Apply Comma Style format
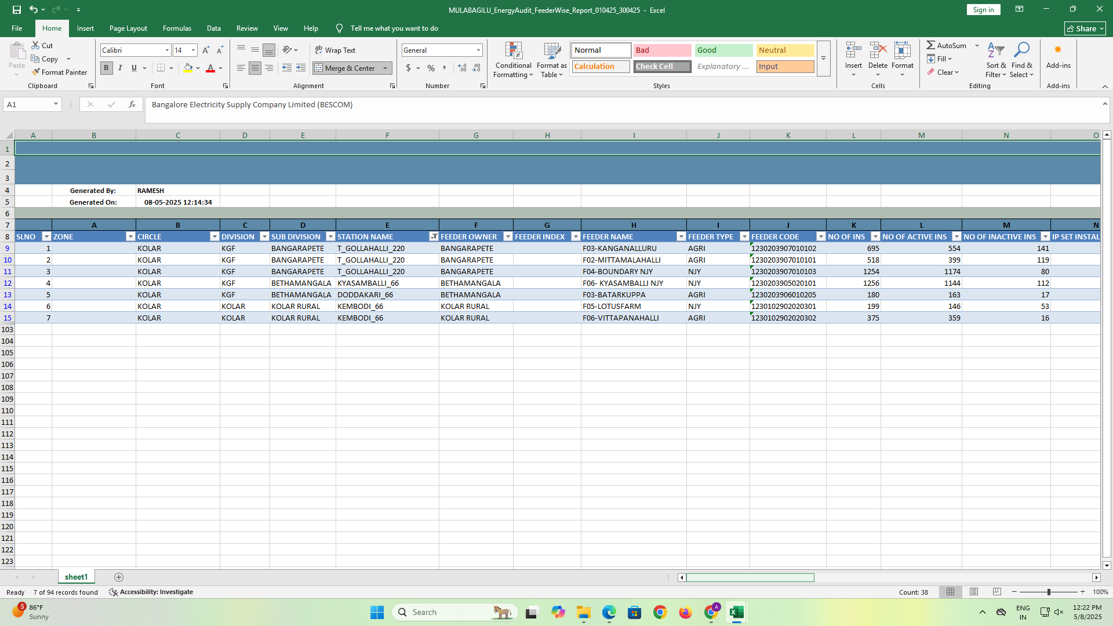This screenshot has height=626, width=1113. coord(445,68)
